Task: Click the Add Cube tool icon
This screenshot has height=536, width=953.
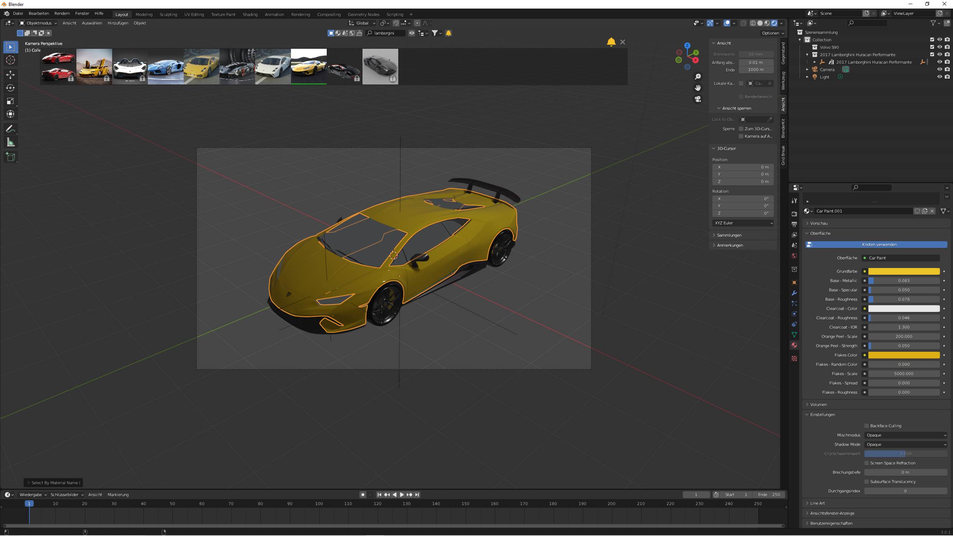Action: point(10,157)
